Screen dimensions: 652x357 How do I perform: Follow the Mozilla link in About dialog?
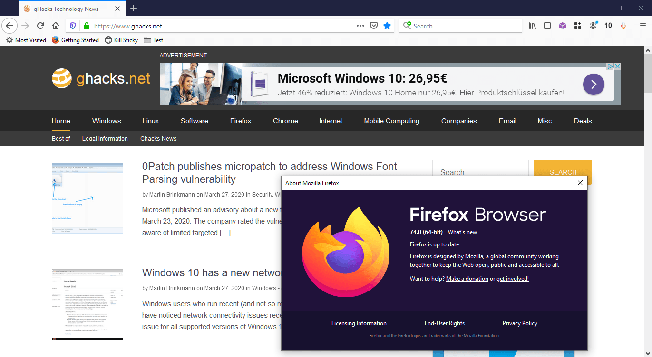click(474, 256)
